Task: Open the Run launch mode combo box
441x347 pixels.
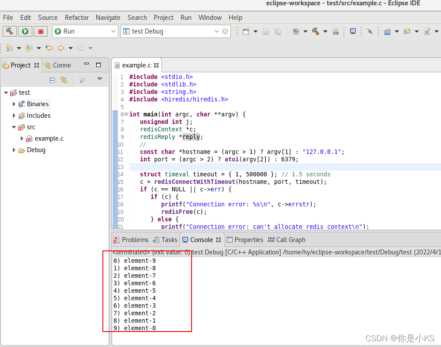Action: [x=85, y=31]
